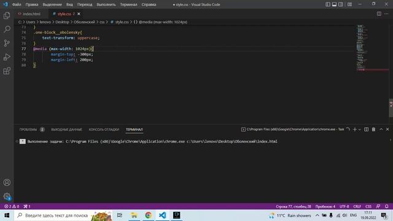Click the text-transform property on line 75
This screenshot has width=393, height=221.
click(58, 38)
